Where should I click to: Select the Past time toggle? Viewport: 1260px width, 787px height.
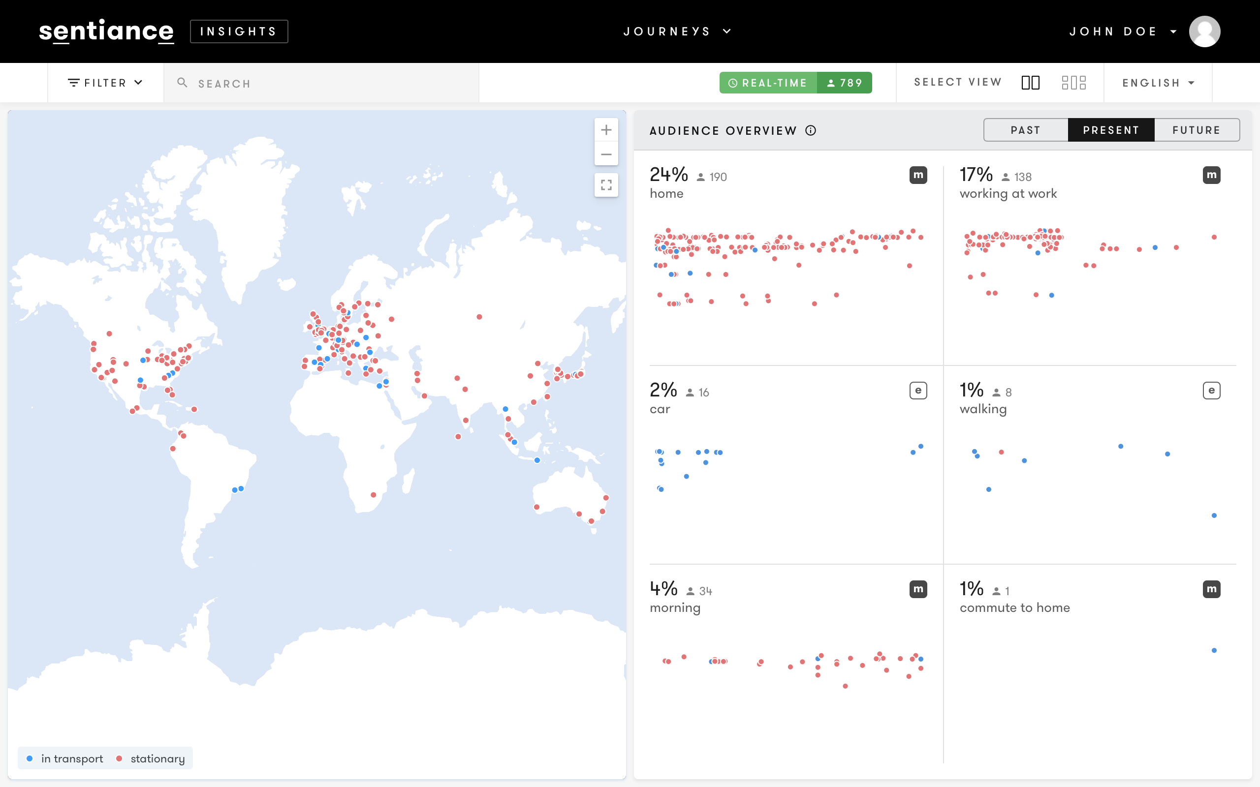coord(1025,130)
